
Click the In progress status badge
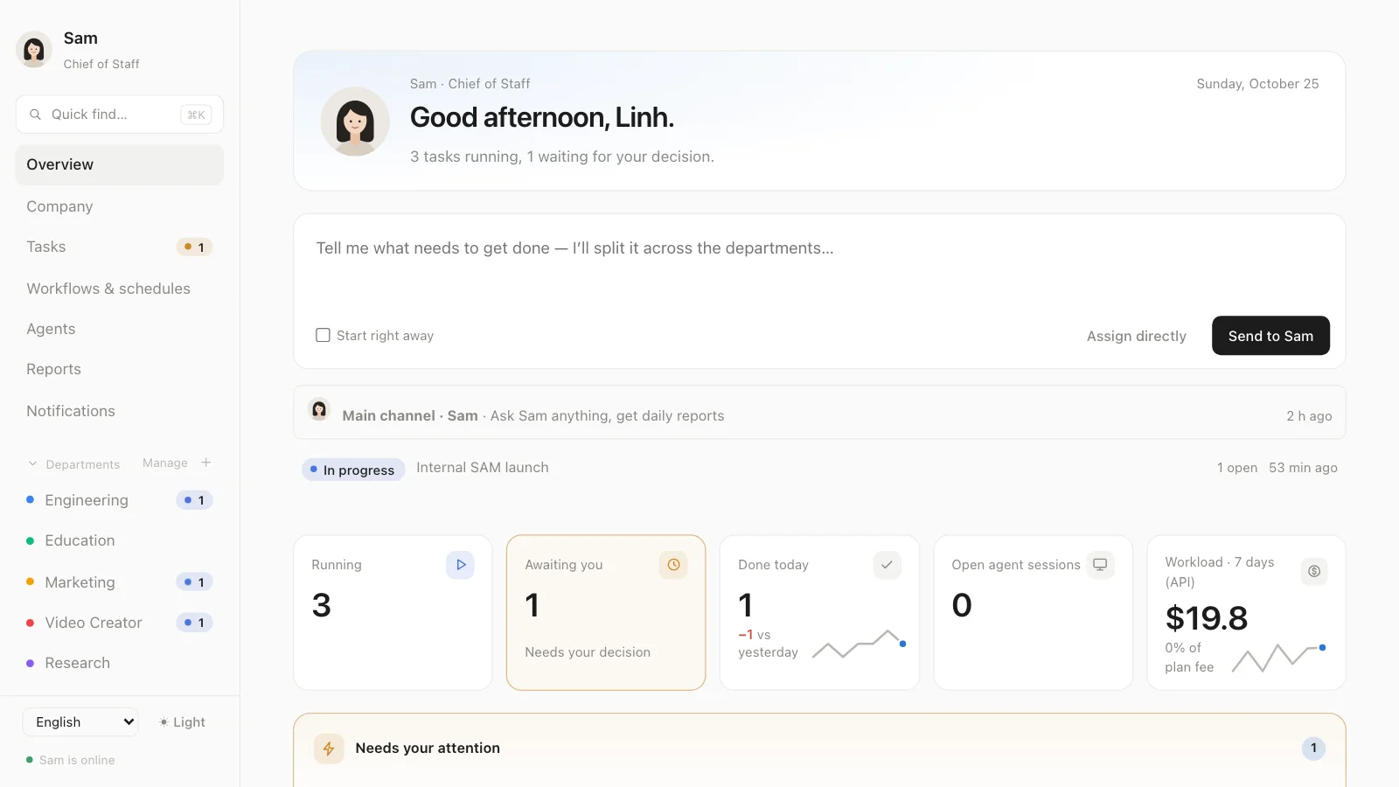pos(353,470)
